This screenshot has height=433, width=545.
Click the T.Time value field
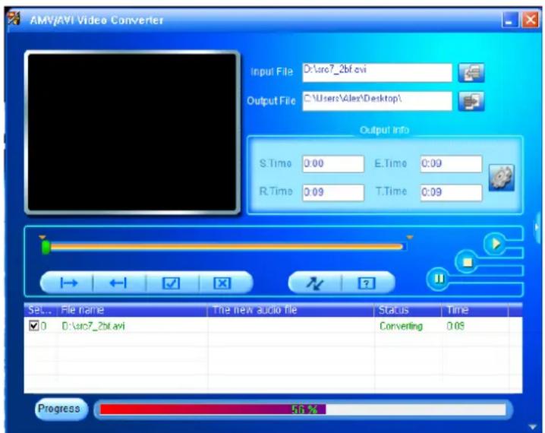pos(451,192)
